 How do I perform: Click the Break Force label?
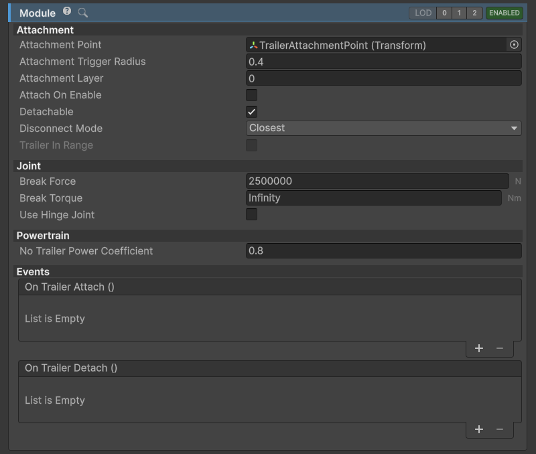click(x=48, y=181)
